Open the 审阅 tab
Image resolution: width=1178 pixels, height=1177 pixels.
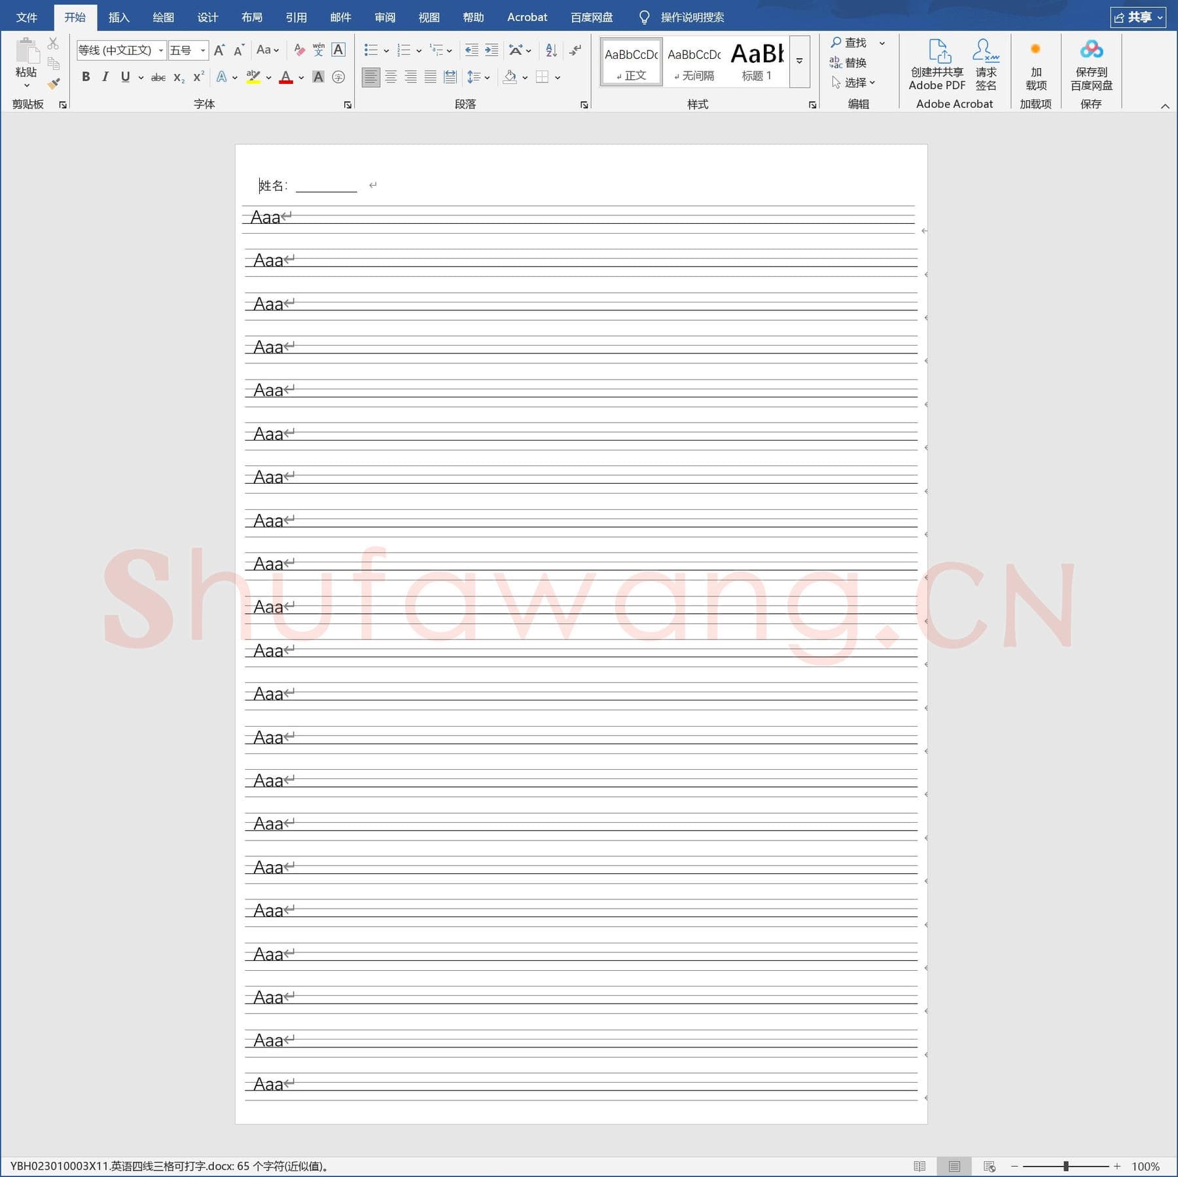[x=385, y=17]
